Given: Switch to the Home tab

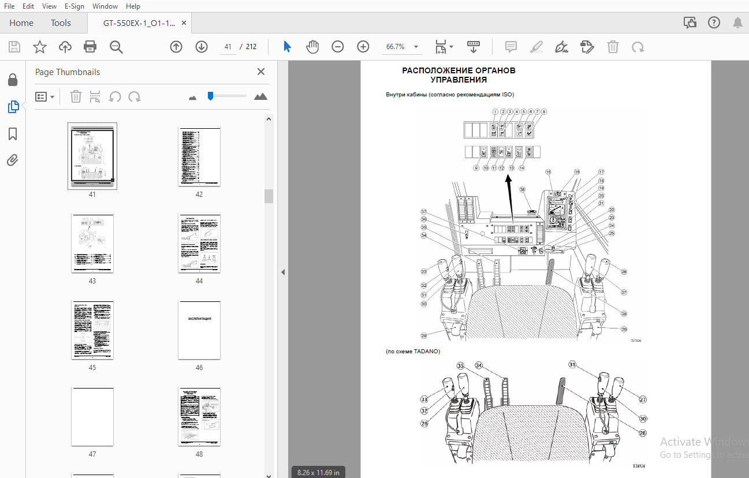Looking at the screenshot, I should (21, 23).
